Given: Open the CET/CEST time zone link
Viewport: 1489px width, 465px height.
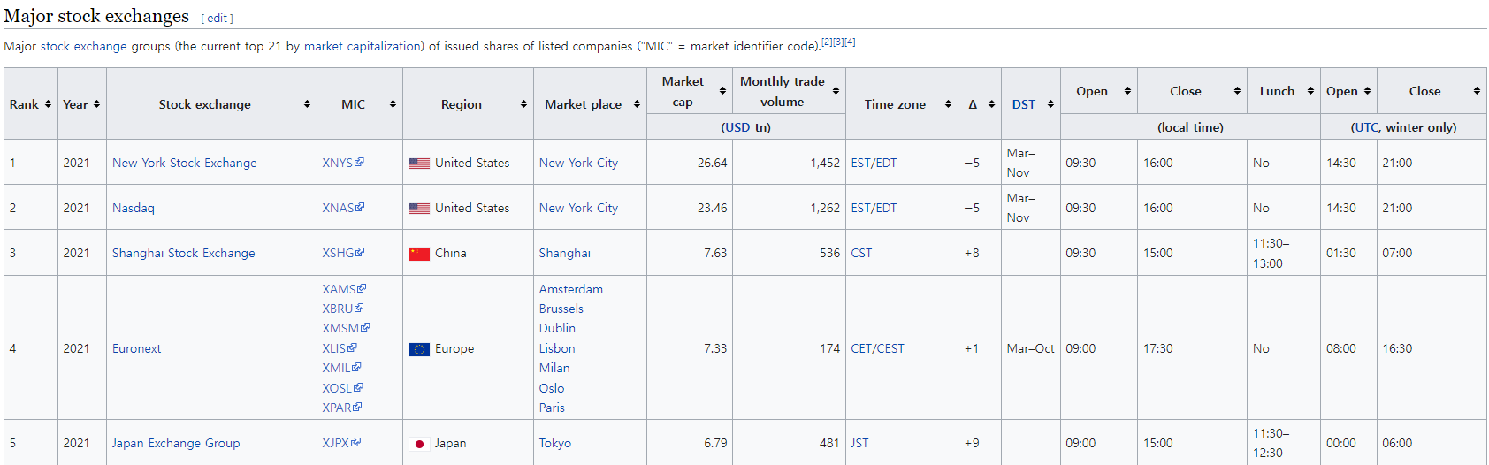Looking at the screenshot, I should (x=878, y=348).
